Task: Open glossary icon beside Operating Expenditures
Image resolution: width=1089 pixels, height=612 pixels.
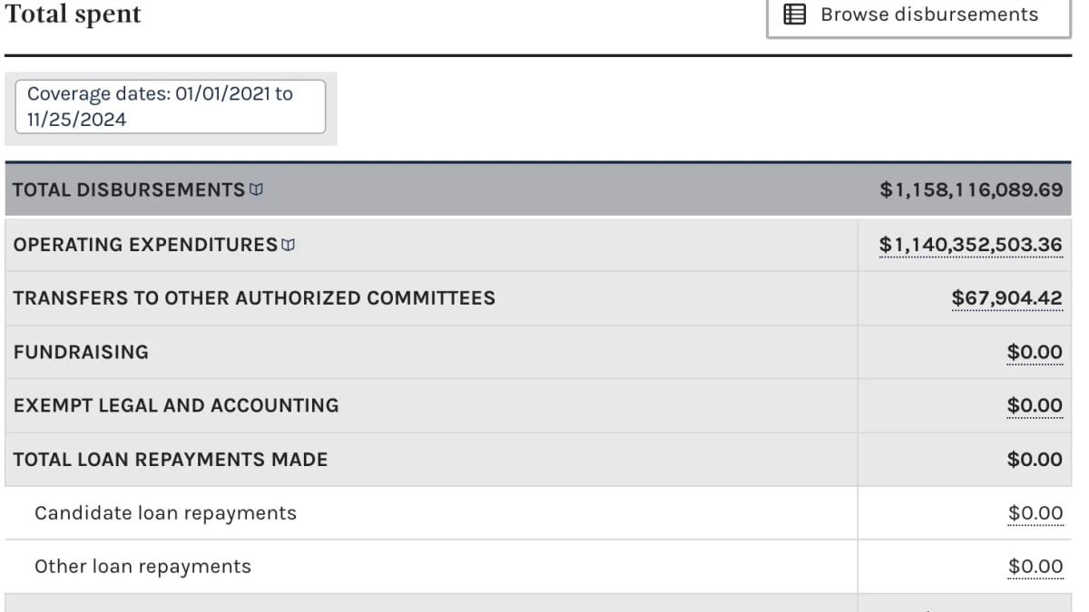Action: pyautogui.click(x=289, y=245)
